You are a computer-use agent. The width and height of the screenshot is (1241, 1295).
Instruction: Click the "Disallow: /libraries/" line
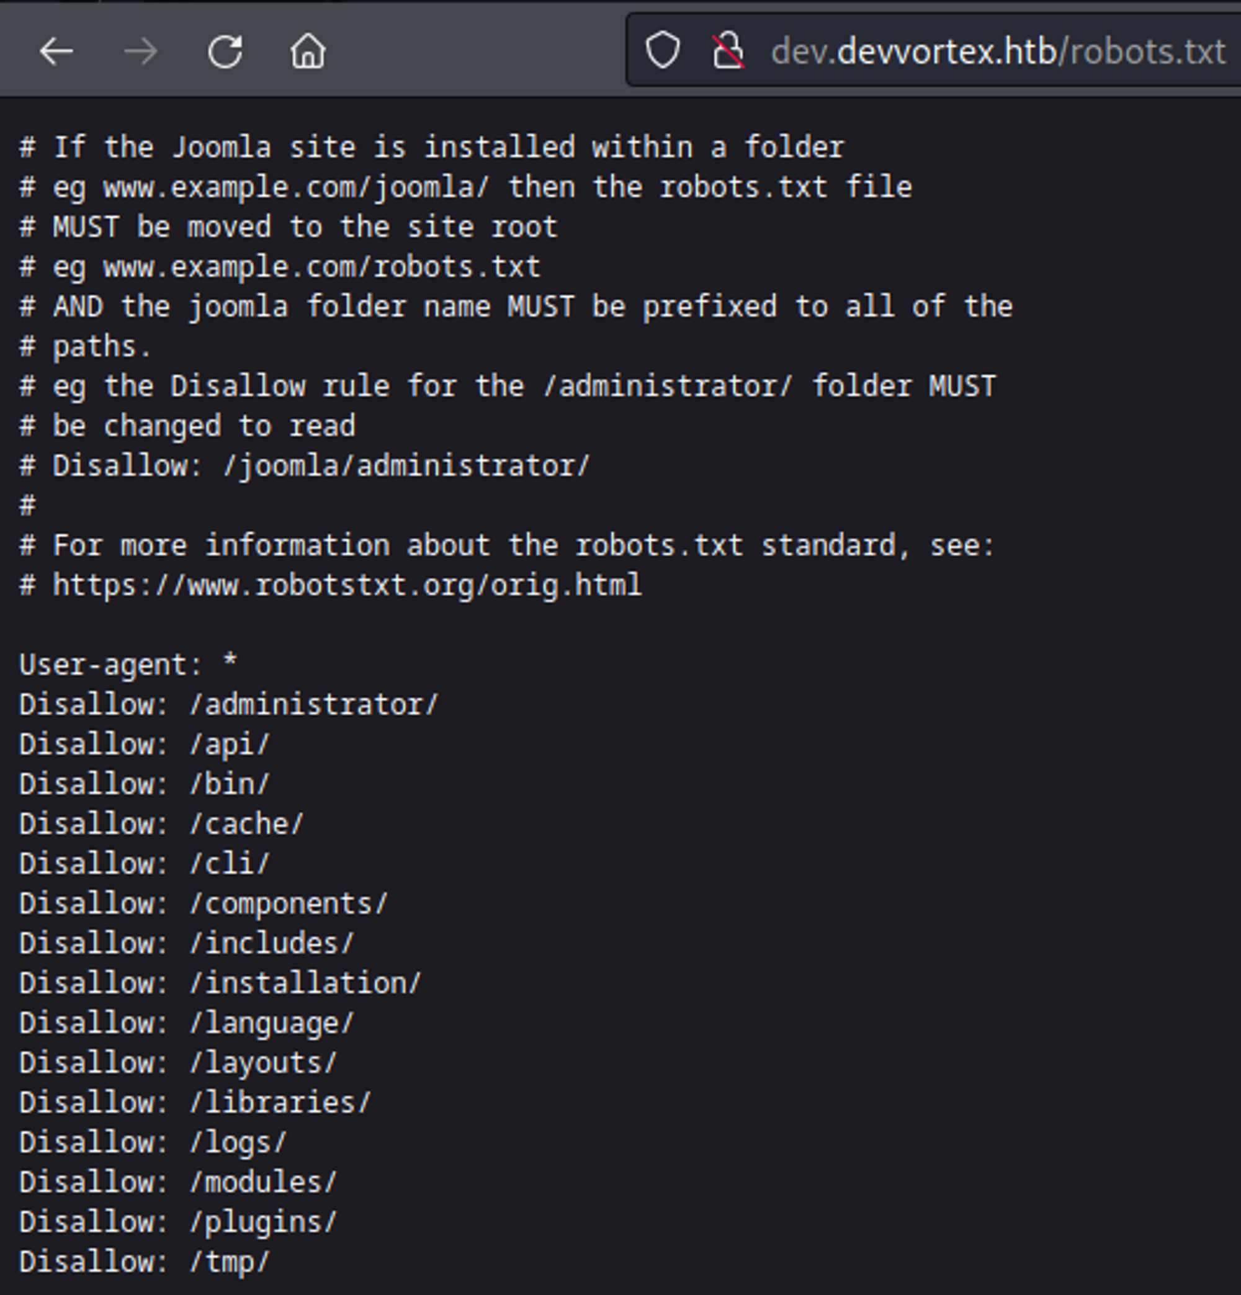pos(195,1103)
